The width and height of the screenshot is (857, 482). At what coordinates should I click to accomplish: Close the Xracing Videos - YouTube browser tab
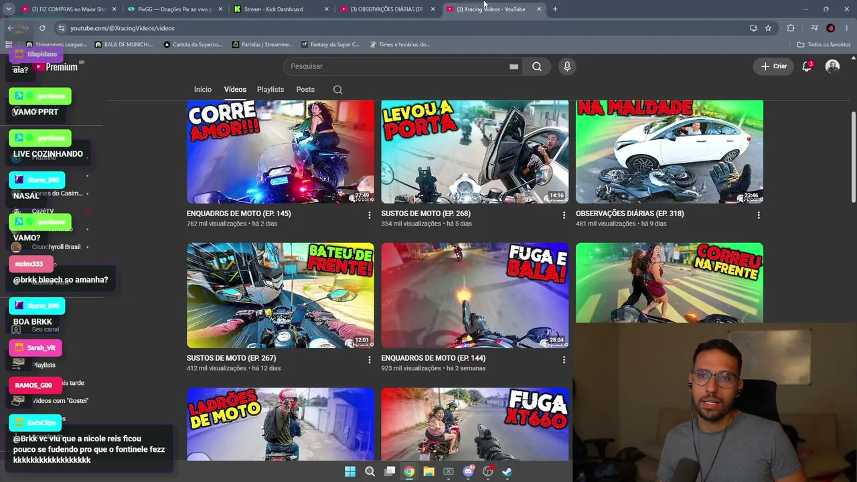click(539, 9)
